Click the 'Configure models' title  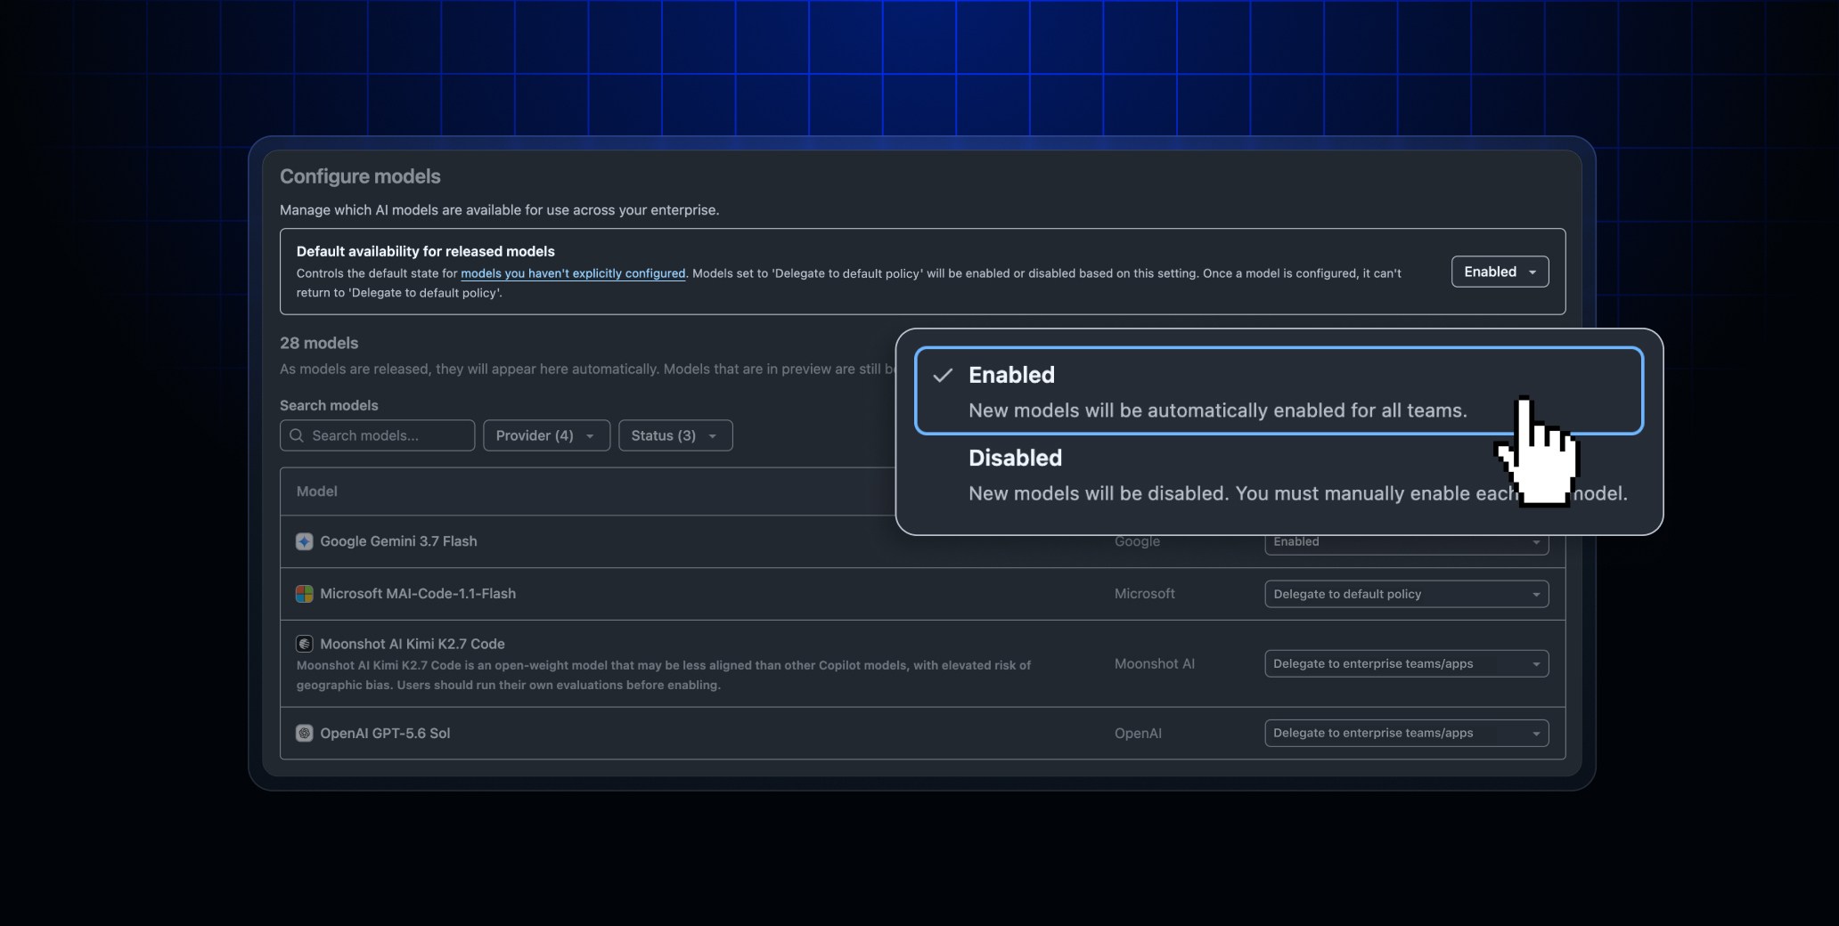[x=360, y=176]
